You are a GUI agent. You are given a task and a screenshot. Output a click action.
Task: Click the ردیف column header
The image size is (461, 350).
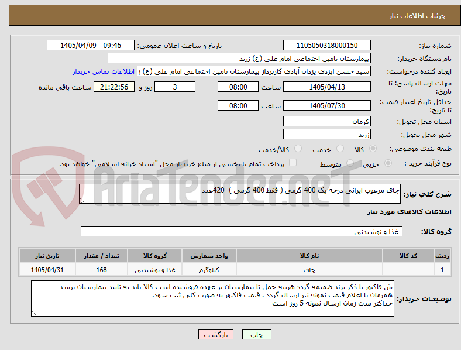click(442, 256)
